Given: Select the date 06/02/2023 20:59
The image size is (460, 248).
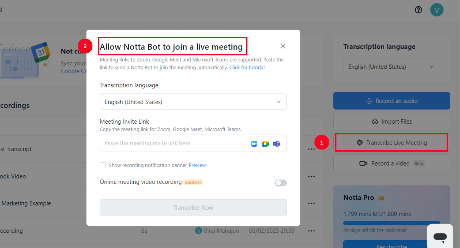Looking at the screenshot, I should (272, 231).
